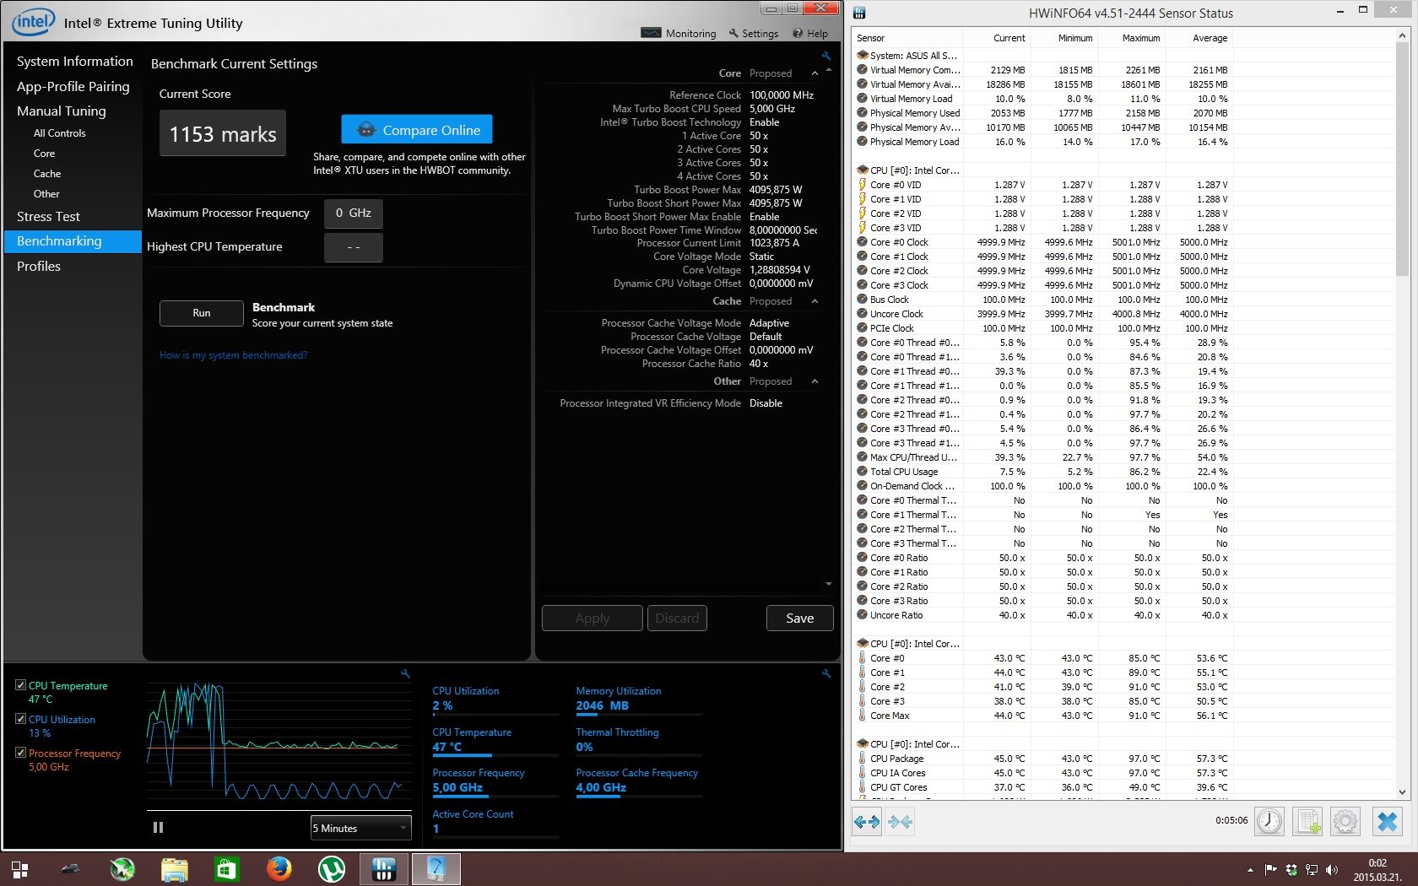This screenshot has width=1418, height=886.
Task: Open Profiles in the sidebar
Action: point(39,267)
